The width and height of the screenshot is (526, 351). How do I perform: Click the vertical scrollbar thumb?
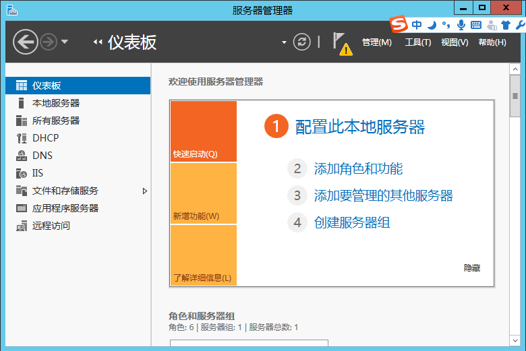point(515,96)
